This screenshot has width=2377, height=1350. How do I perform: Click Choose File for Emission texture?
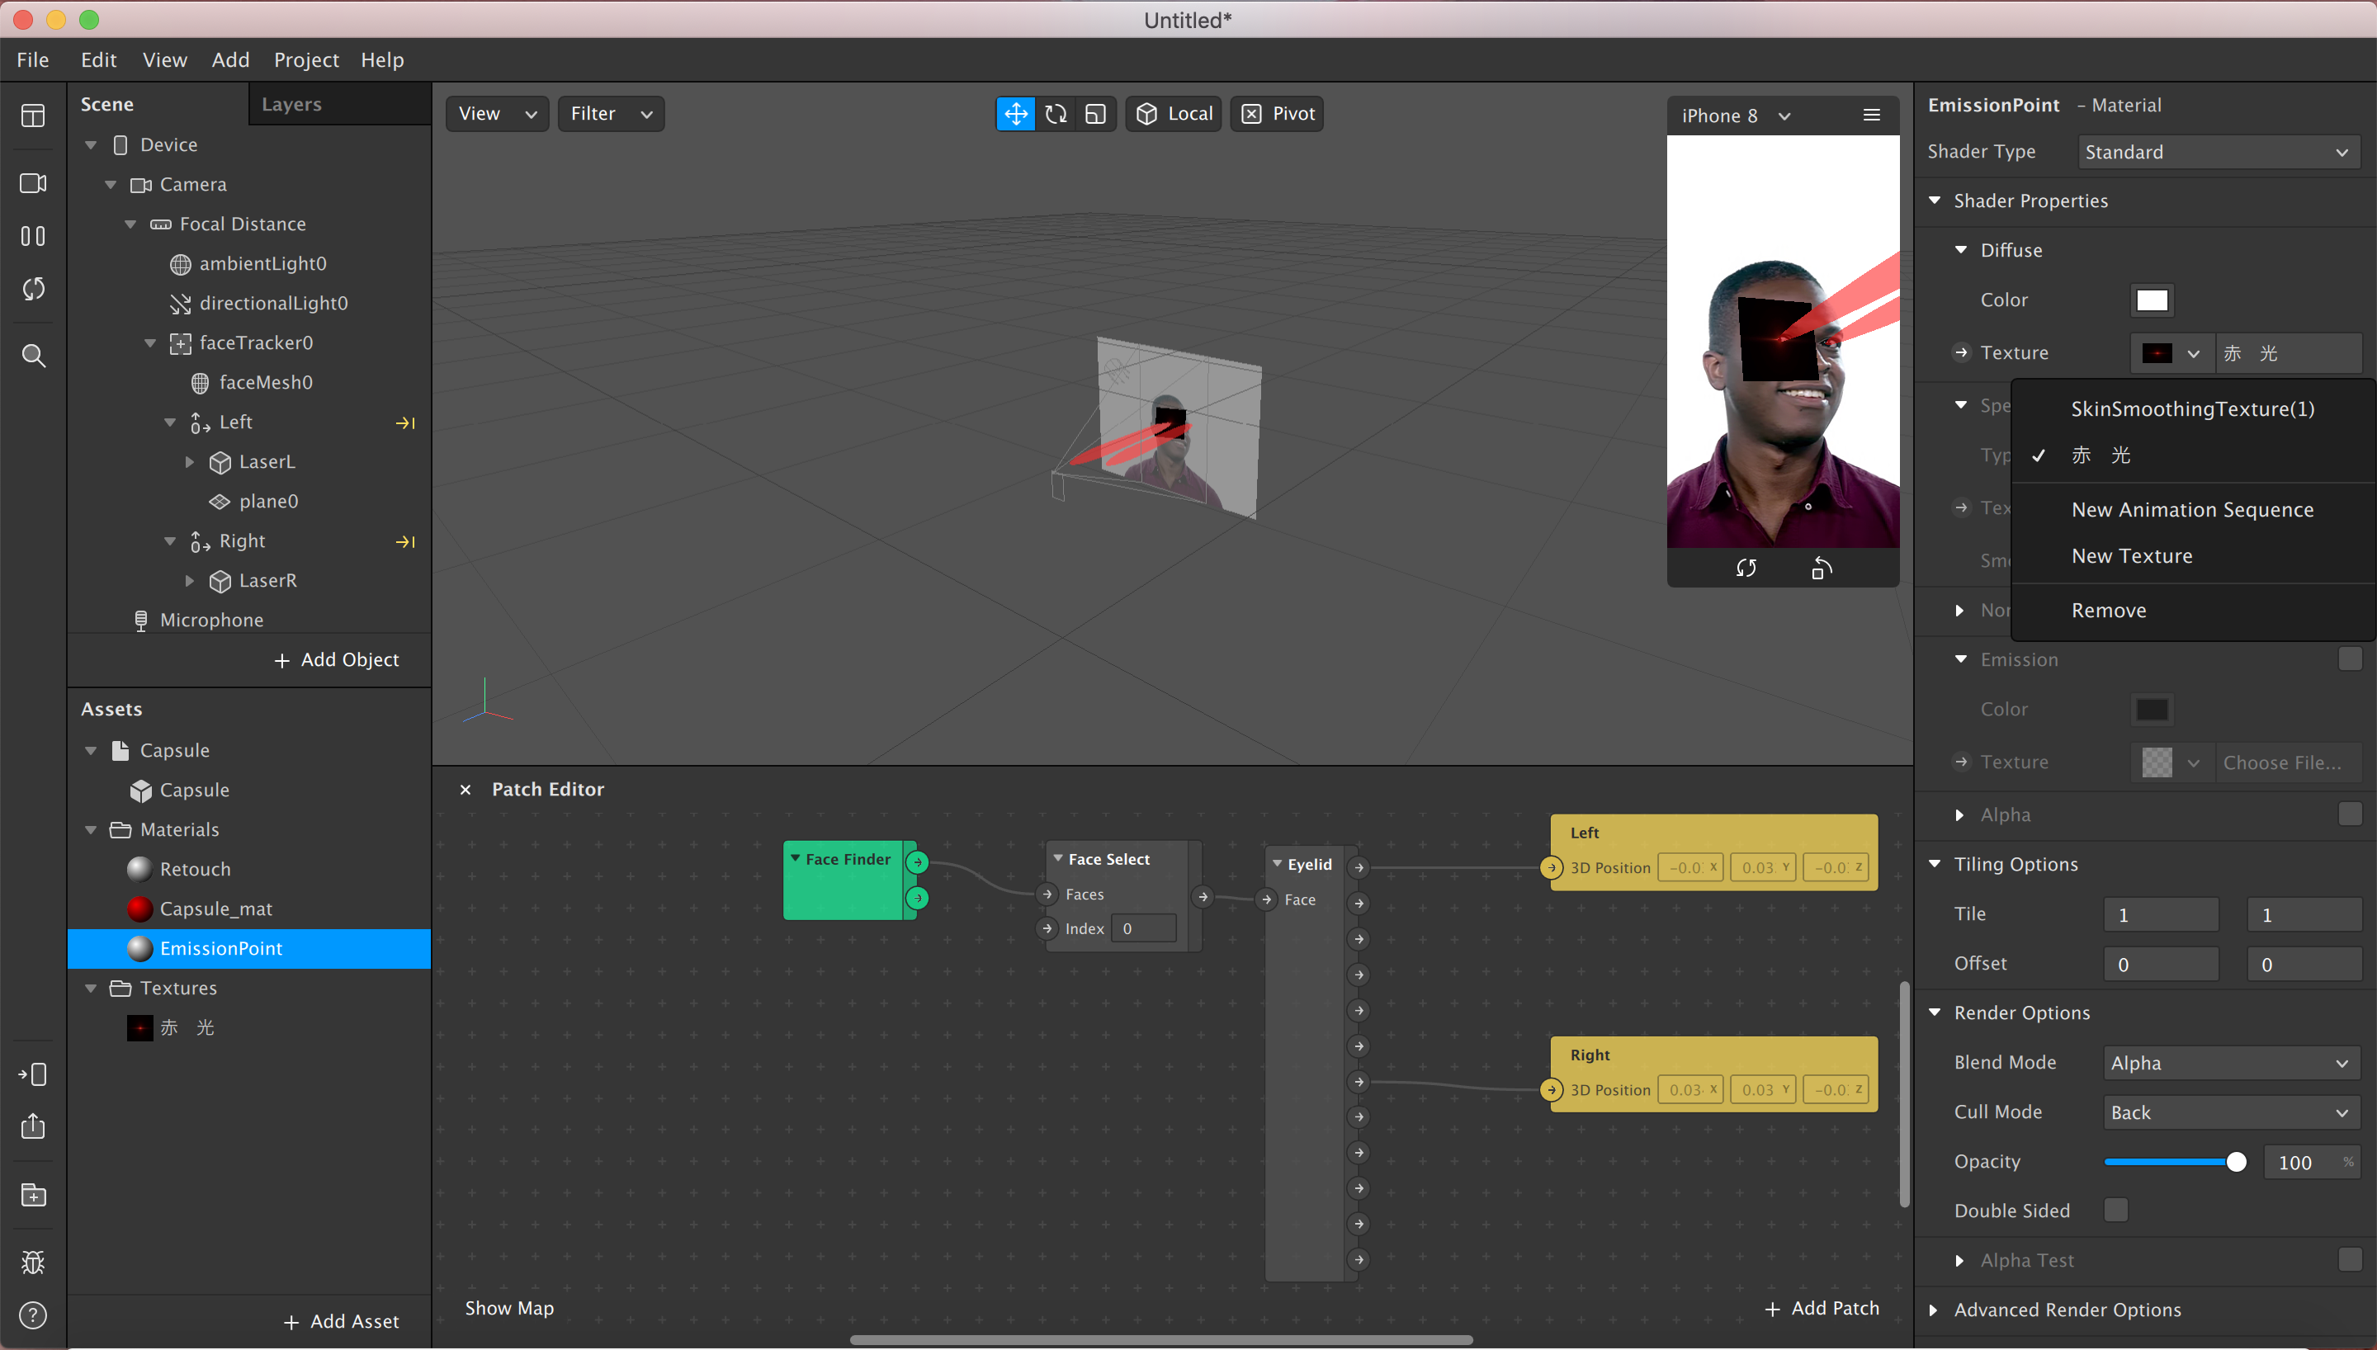pyautogui.click(x=2287, y=763)
